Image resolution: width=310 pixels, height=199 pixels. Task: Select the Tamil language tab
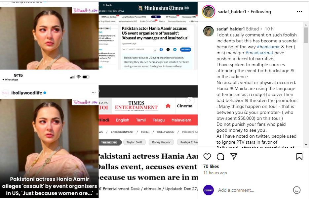click(x=141, y=120)
